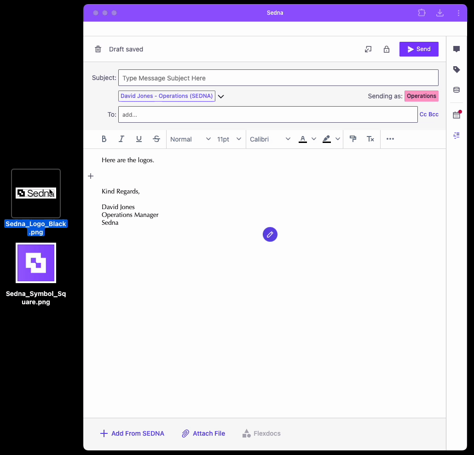Image resolution: width=474 pixels, height=455 pixels.
Task: Click the round purple pencil edit button
Action: click(x=270, y=234)
